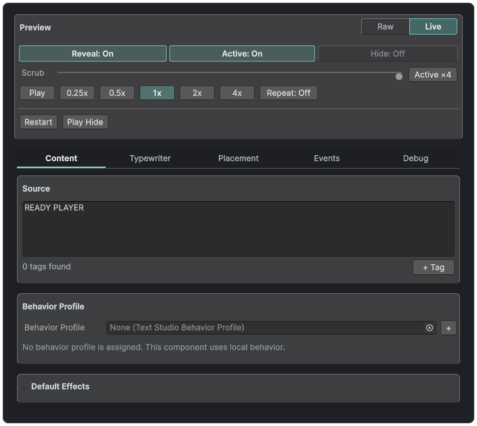Open the Events tab
This screenshot has width=477, height=426.
[327, 158]
